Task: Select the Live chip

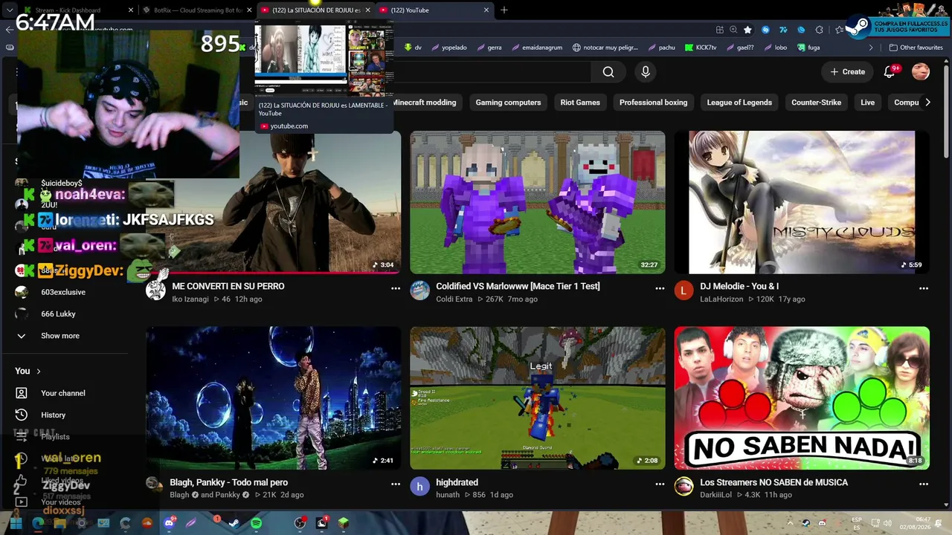Action: [x=867, y=103]
